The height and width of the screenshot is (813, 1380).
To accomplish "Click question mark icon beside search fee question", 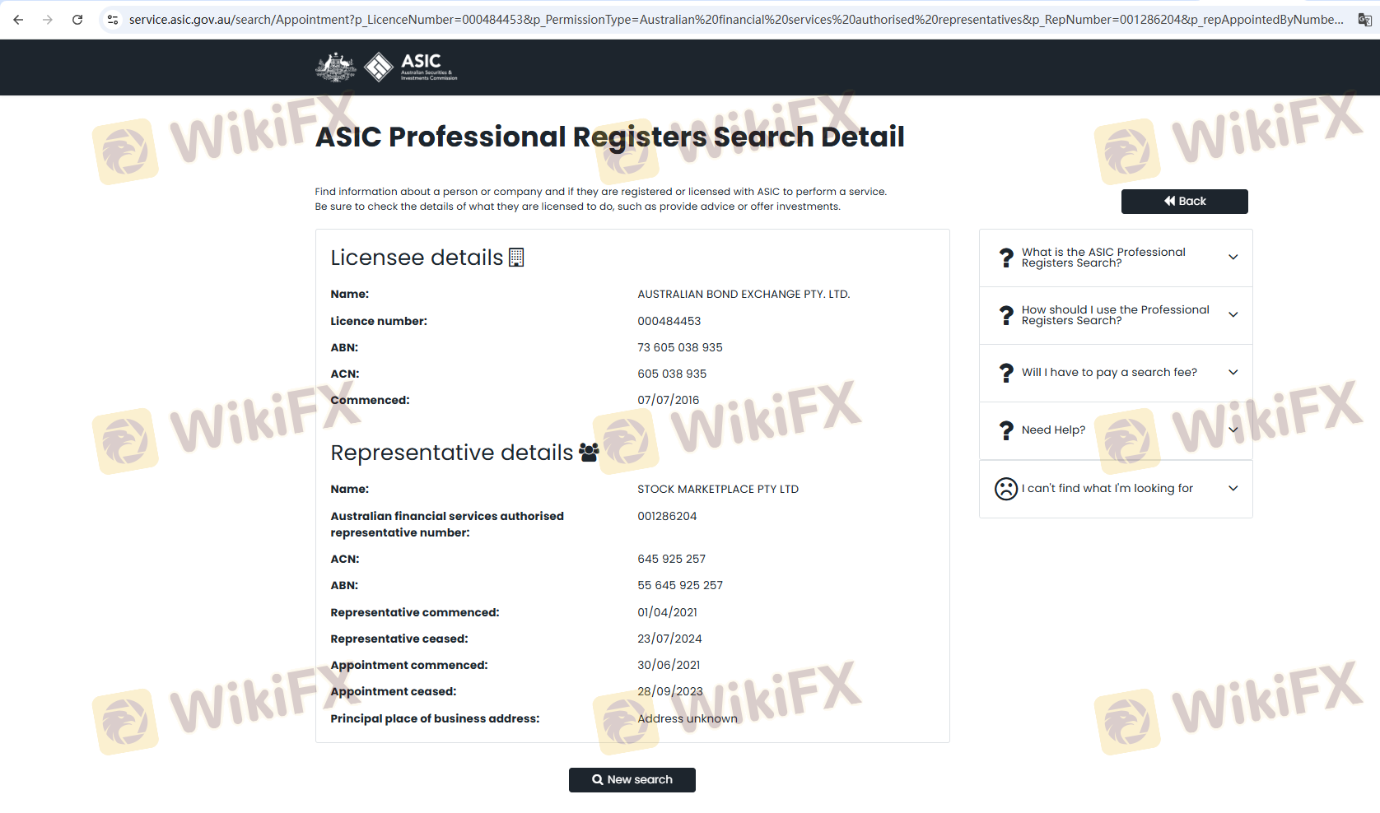I will click(1006, 373).
